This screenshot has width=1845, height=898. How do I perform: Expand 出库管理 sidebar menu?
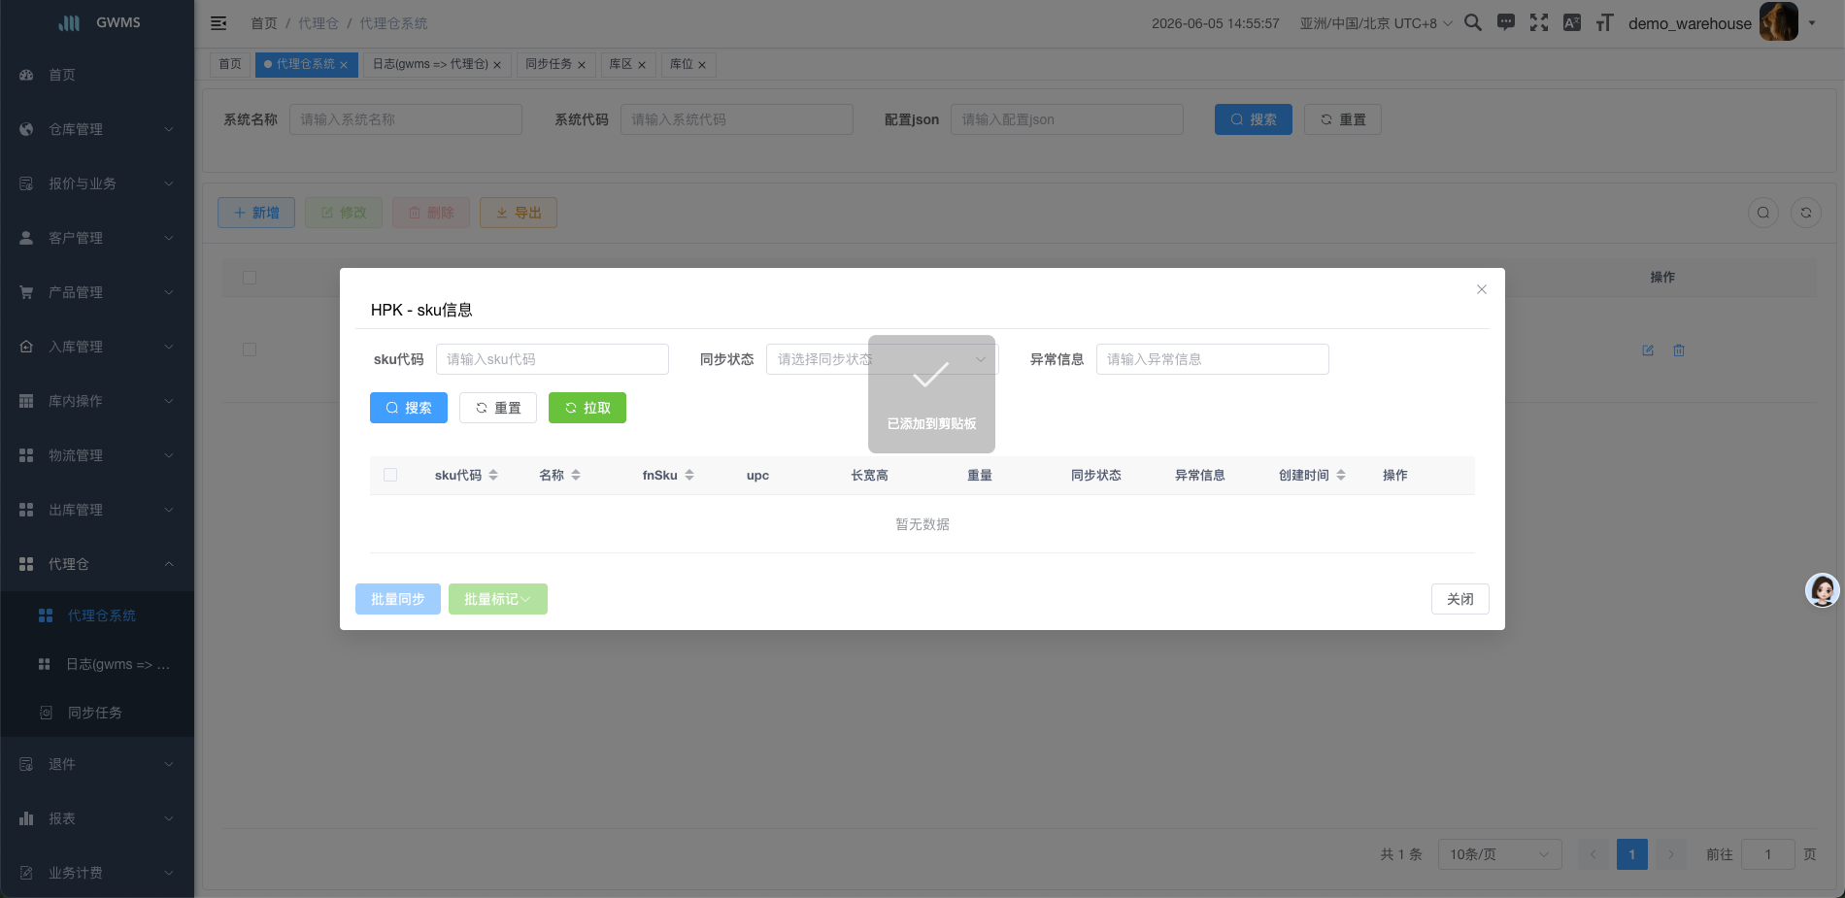(x=97, y=510)
